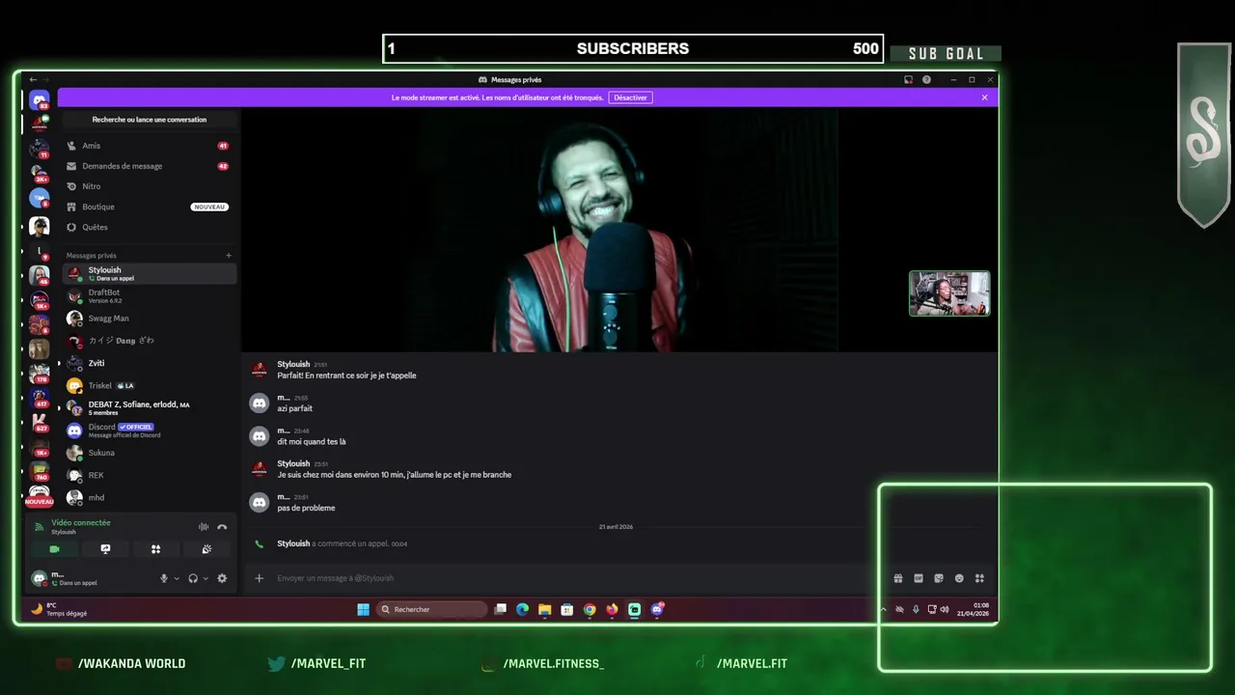Screen dimensions: 1235x695
Task: Open the taskbar volume control
Action: (945, 609)
